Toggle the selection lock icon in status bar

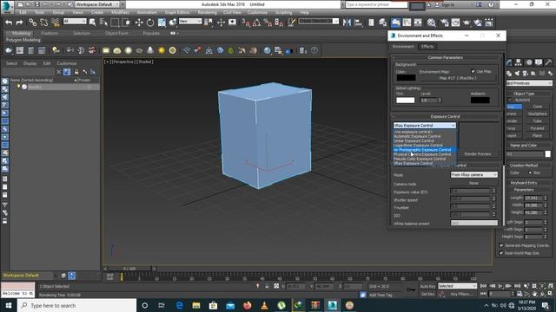tap(267, 286)
